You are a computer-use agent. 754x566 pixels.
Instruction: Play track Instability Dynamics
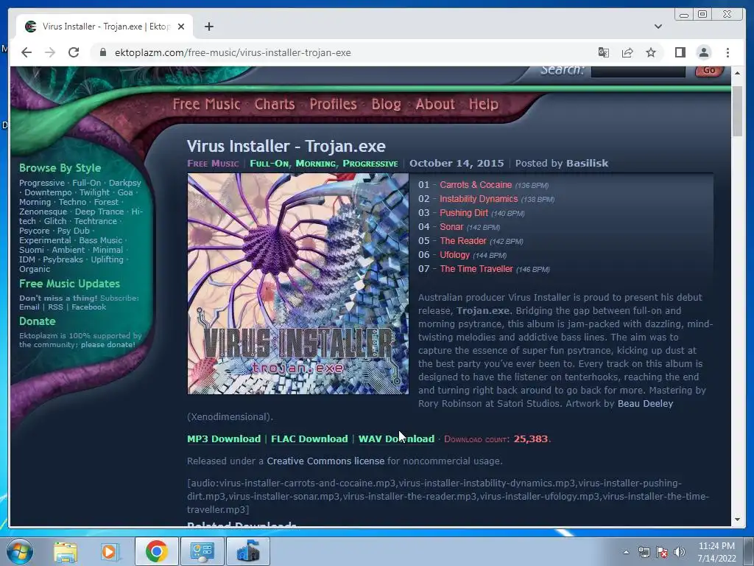(479, 199)
